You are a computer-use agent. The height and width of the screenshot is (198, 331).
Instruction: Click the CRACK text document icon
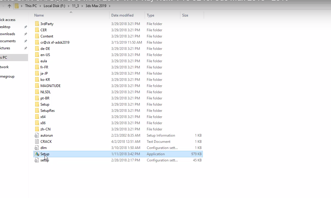click(37, 142)
